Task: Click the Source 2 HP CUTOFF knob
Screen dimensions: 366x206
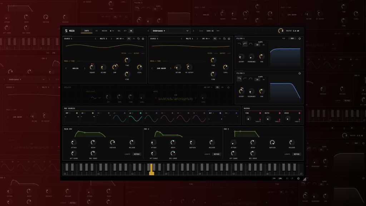Action: click(x=189, y=67)
